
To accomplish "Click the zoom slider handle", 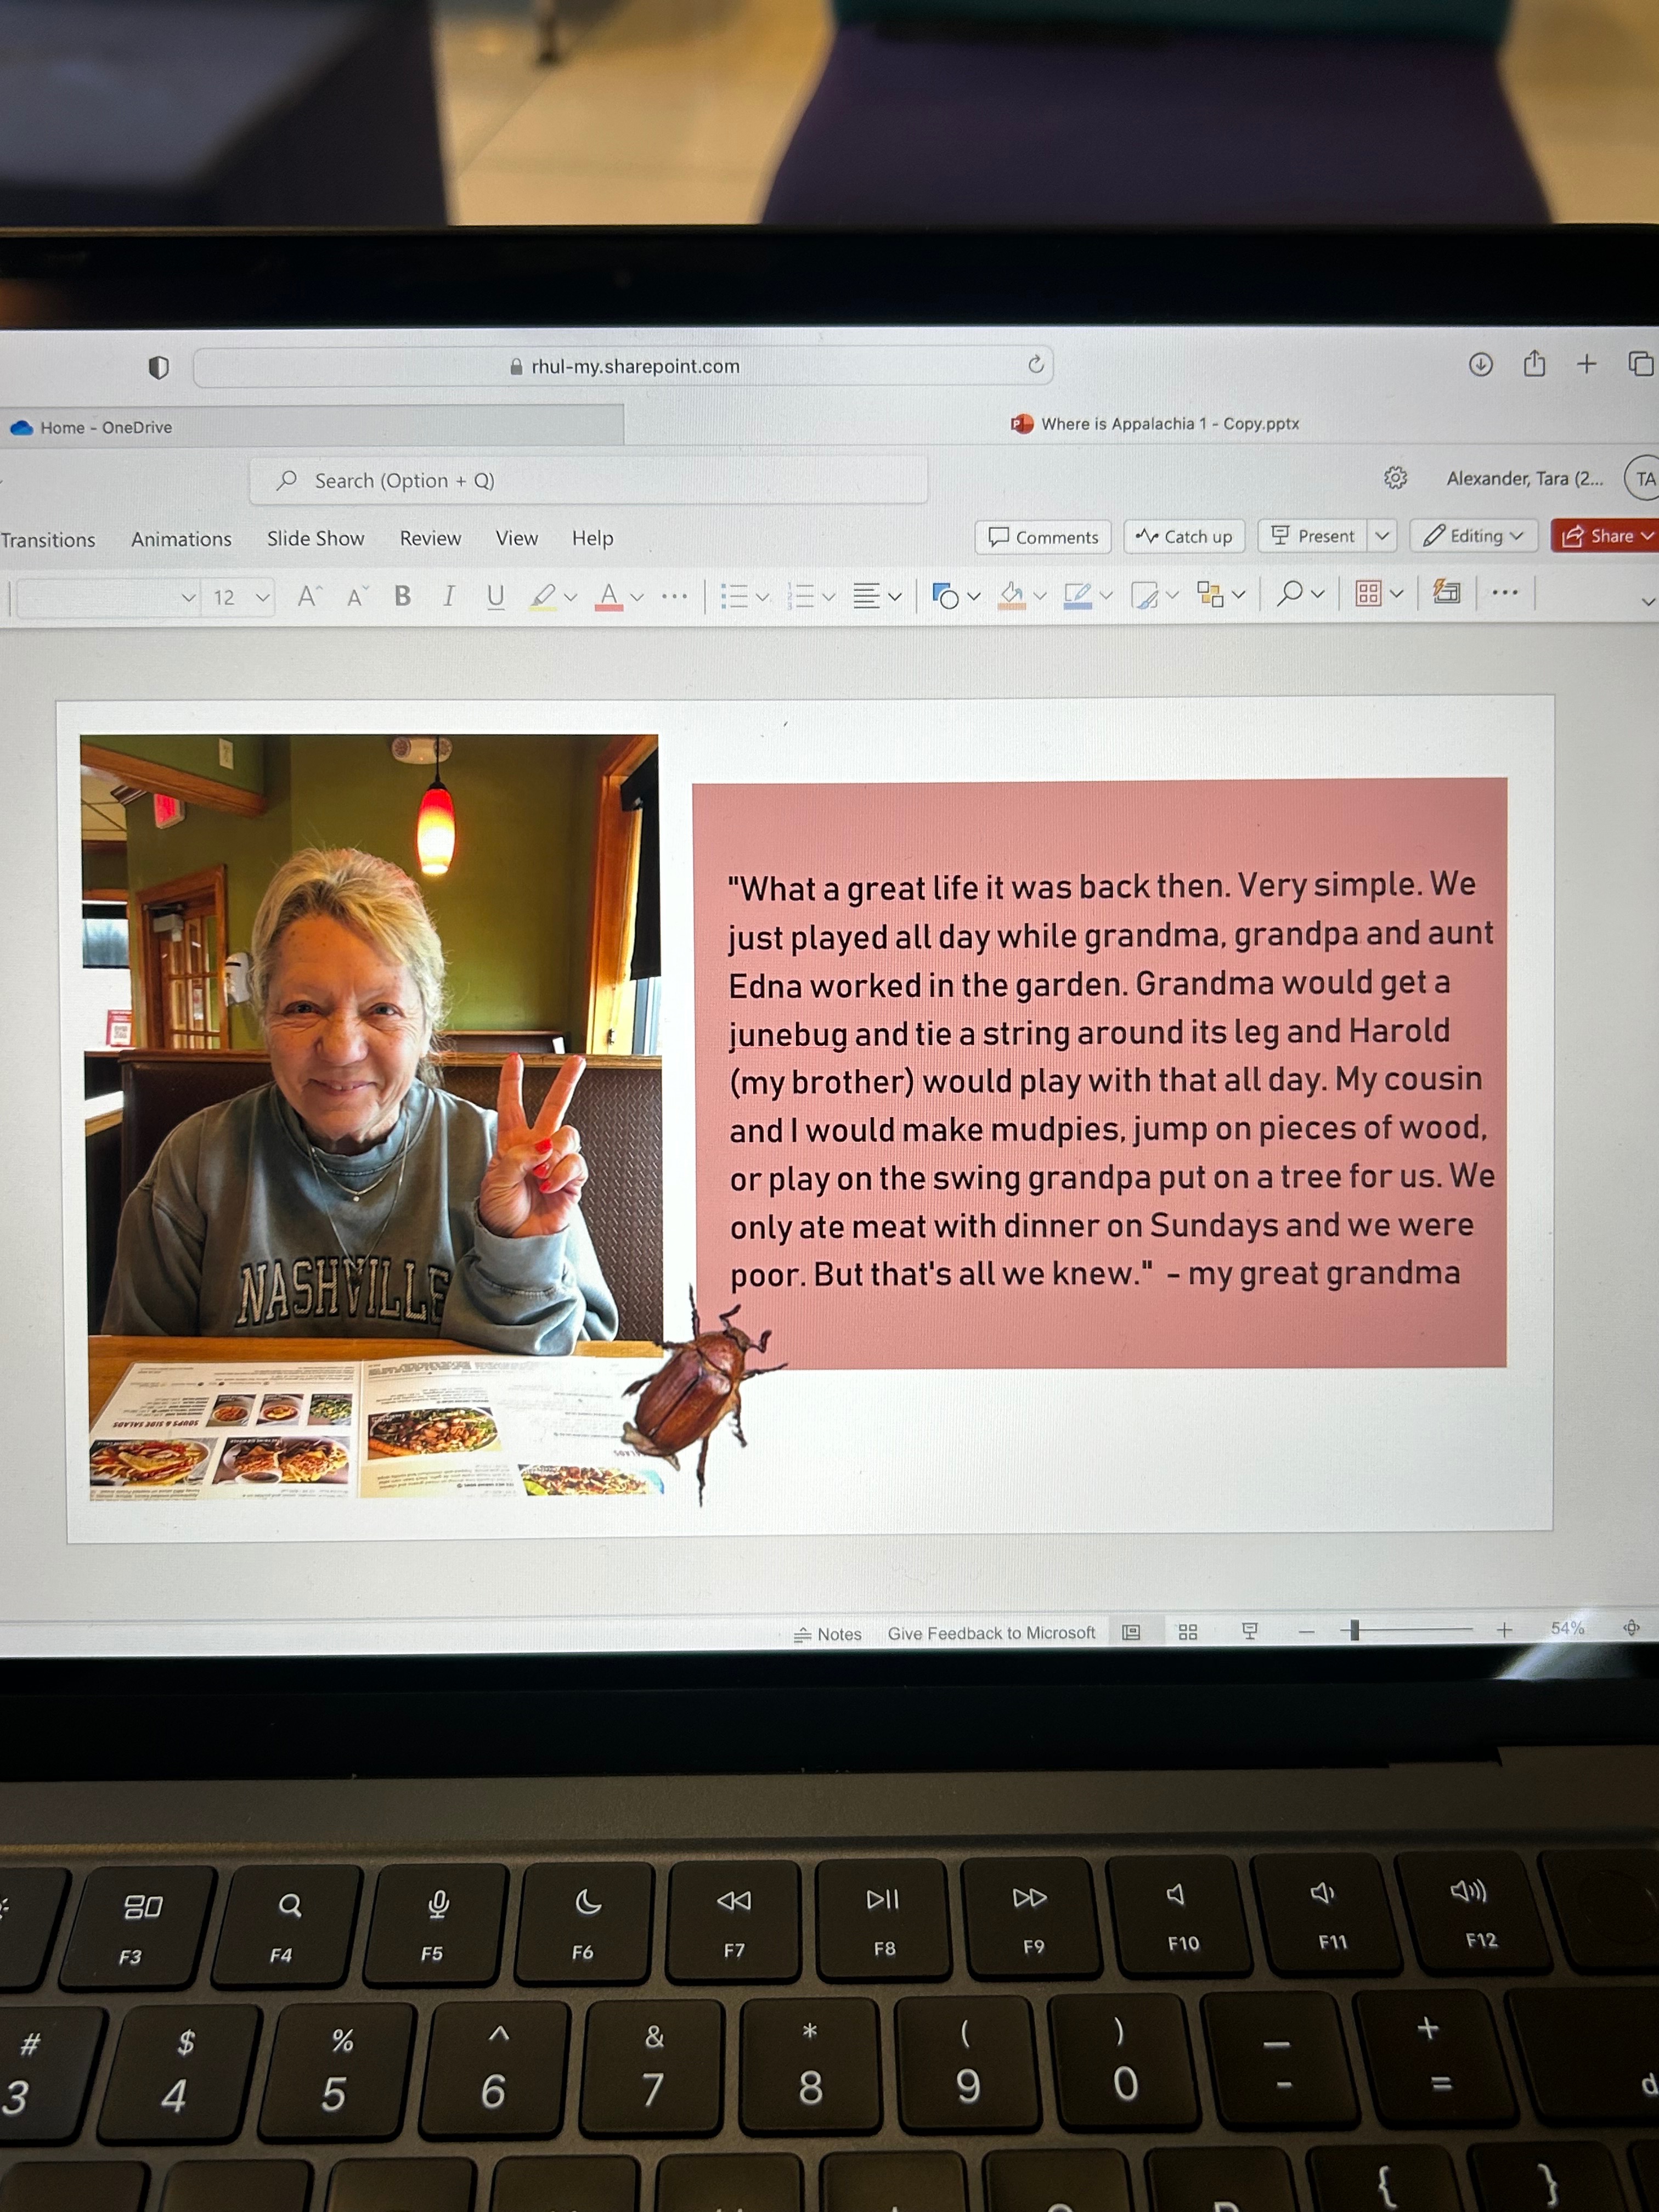I will [x=1354, y=1631].
